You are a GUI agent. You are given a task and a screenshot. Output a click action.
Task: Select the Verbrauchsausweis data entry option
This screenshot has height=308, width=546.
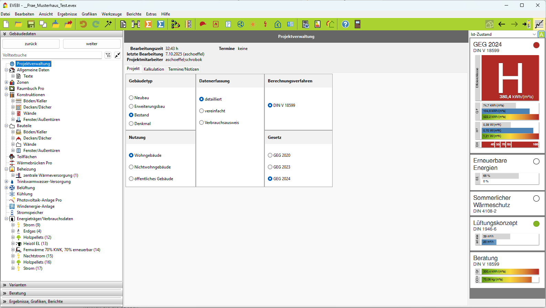[202, 123]
